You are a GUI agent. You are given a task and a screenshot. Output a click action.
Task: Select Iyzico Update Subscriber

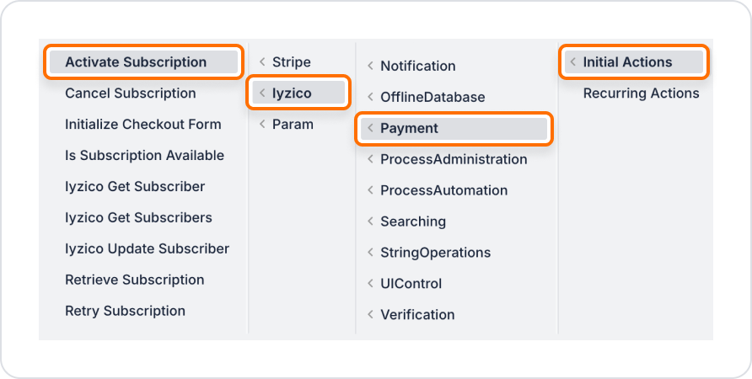click(x=148, y=248)
